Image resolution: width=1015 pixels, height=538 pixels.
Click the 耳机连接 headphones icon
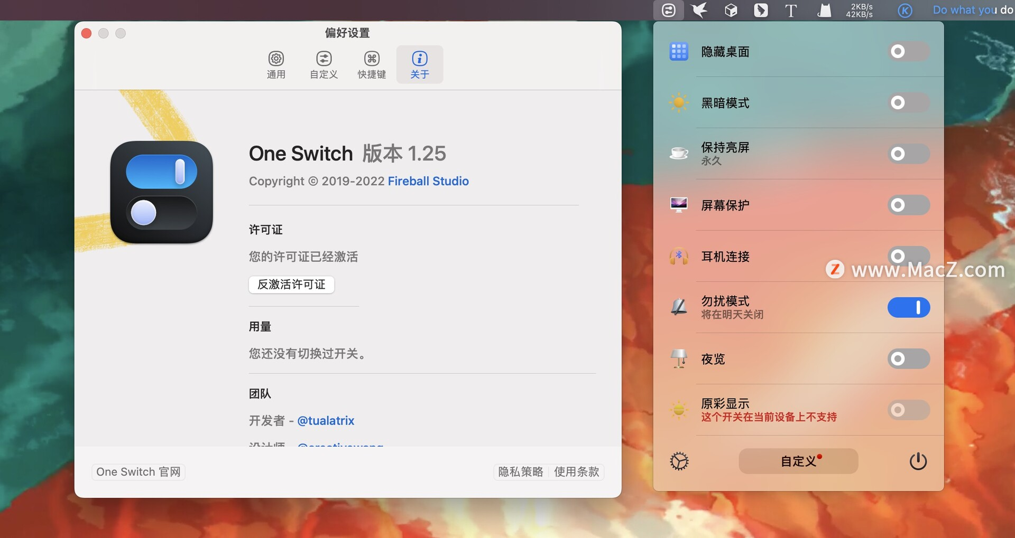pos(679,256)
